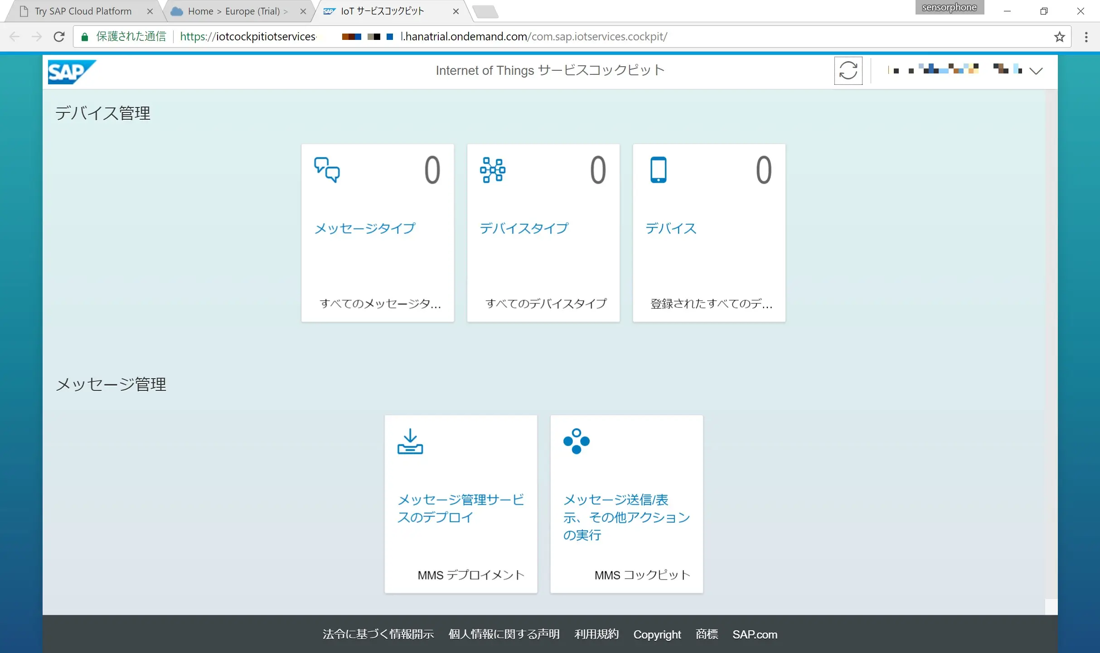This screenshot has height=653, width=1100.
Task: Click the MMS cockpit four-dots icon
Action: [x=576, y=441]
